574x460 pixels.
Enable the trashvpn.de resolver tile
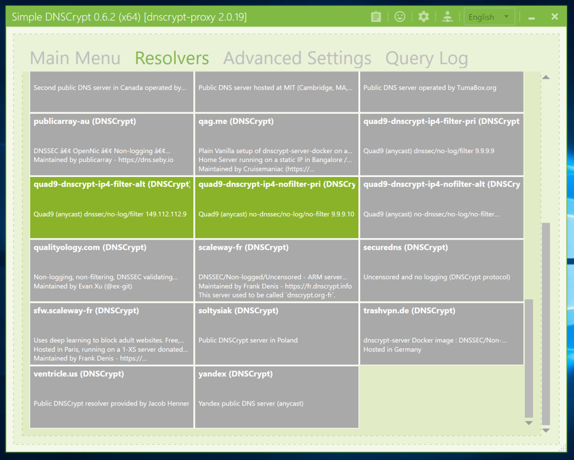click(x=442, y=334)
